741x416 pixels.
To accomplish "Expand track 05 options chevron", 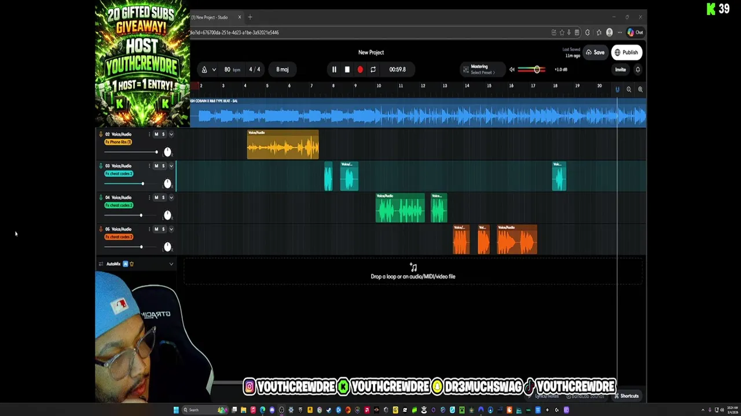I will [x=171, y=229].
